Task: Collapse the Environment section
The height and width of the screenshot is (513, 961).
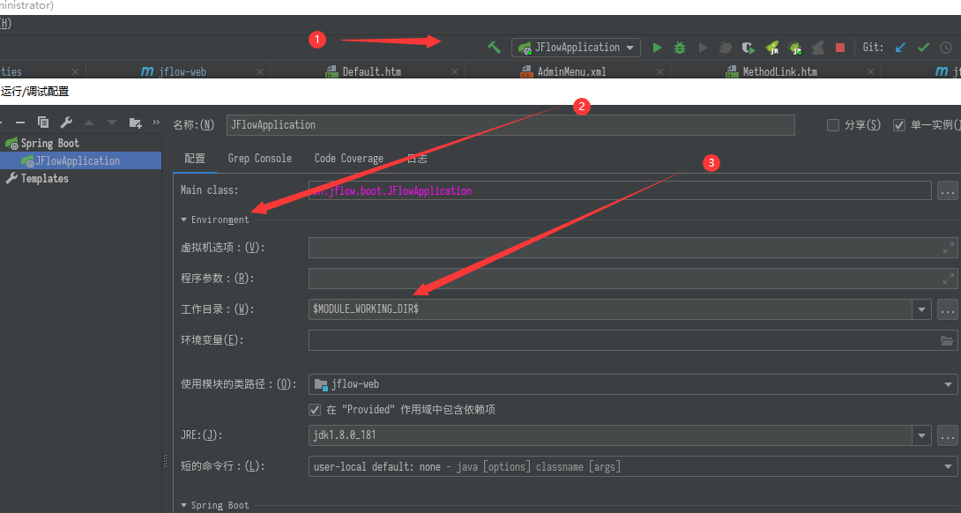Action: 184,219
